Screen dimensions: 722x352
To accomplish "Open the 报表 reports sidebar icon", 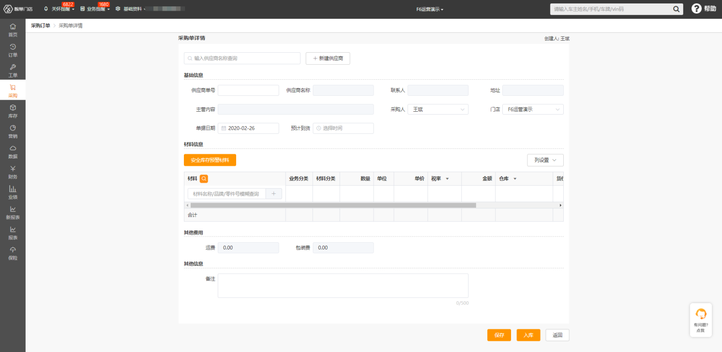I will pyautogui.click(x=13, y=233).
